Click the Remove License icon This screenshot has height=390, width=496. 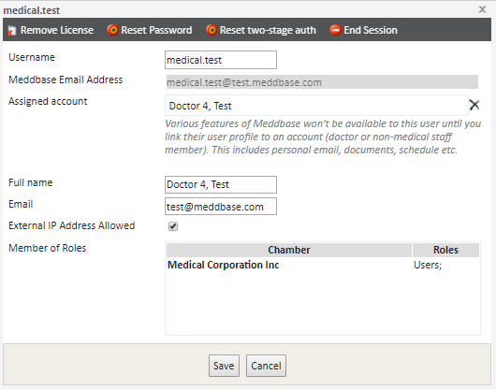(x=12, y=30)
